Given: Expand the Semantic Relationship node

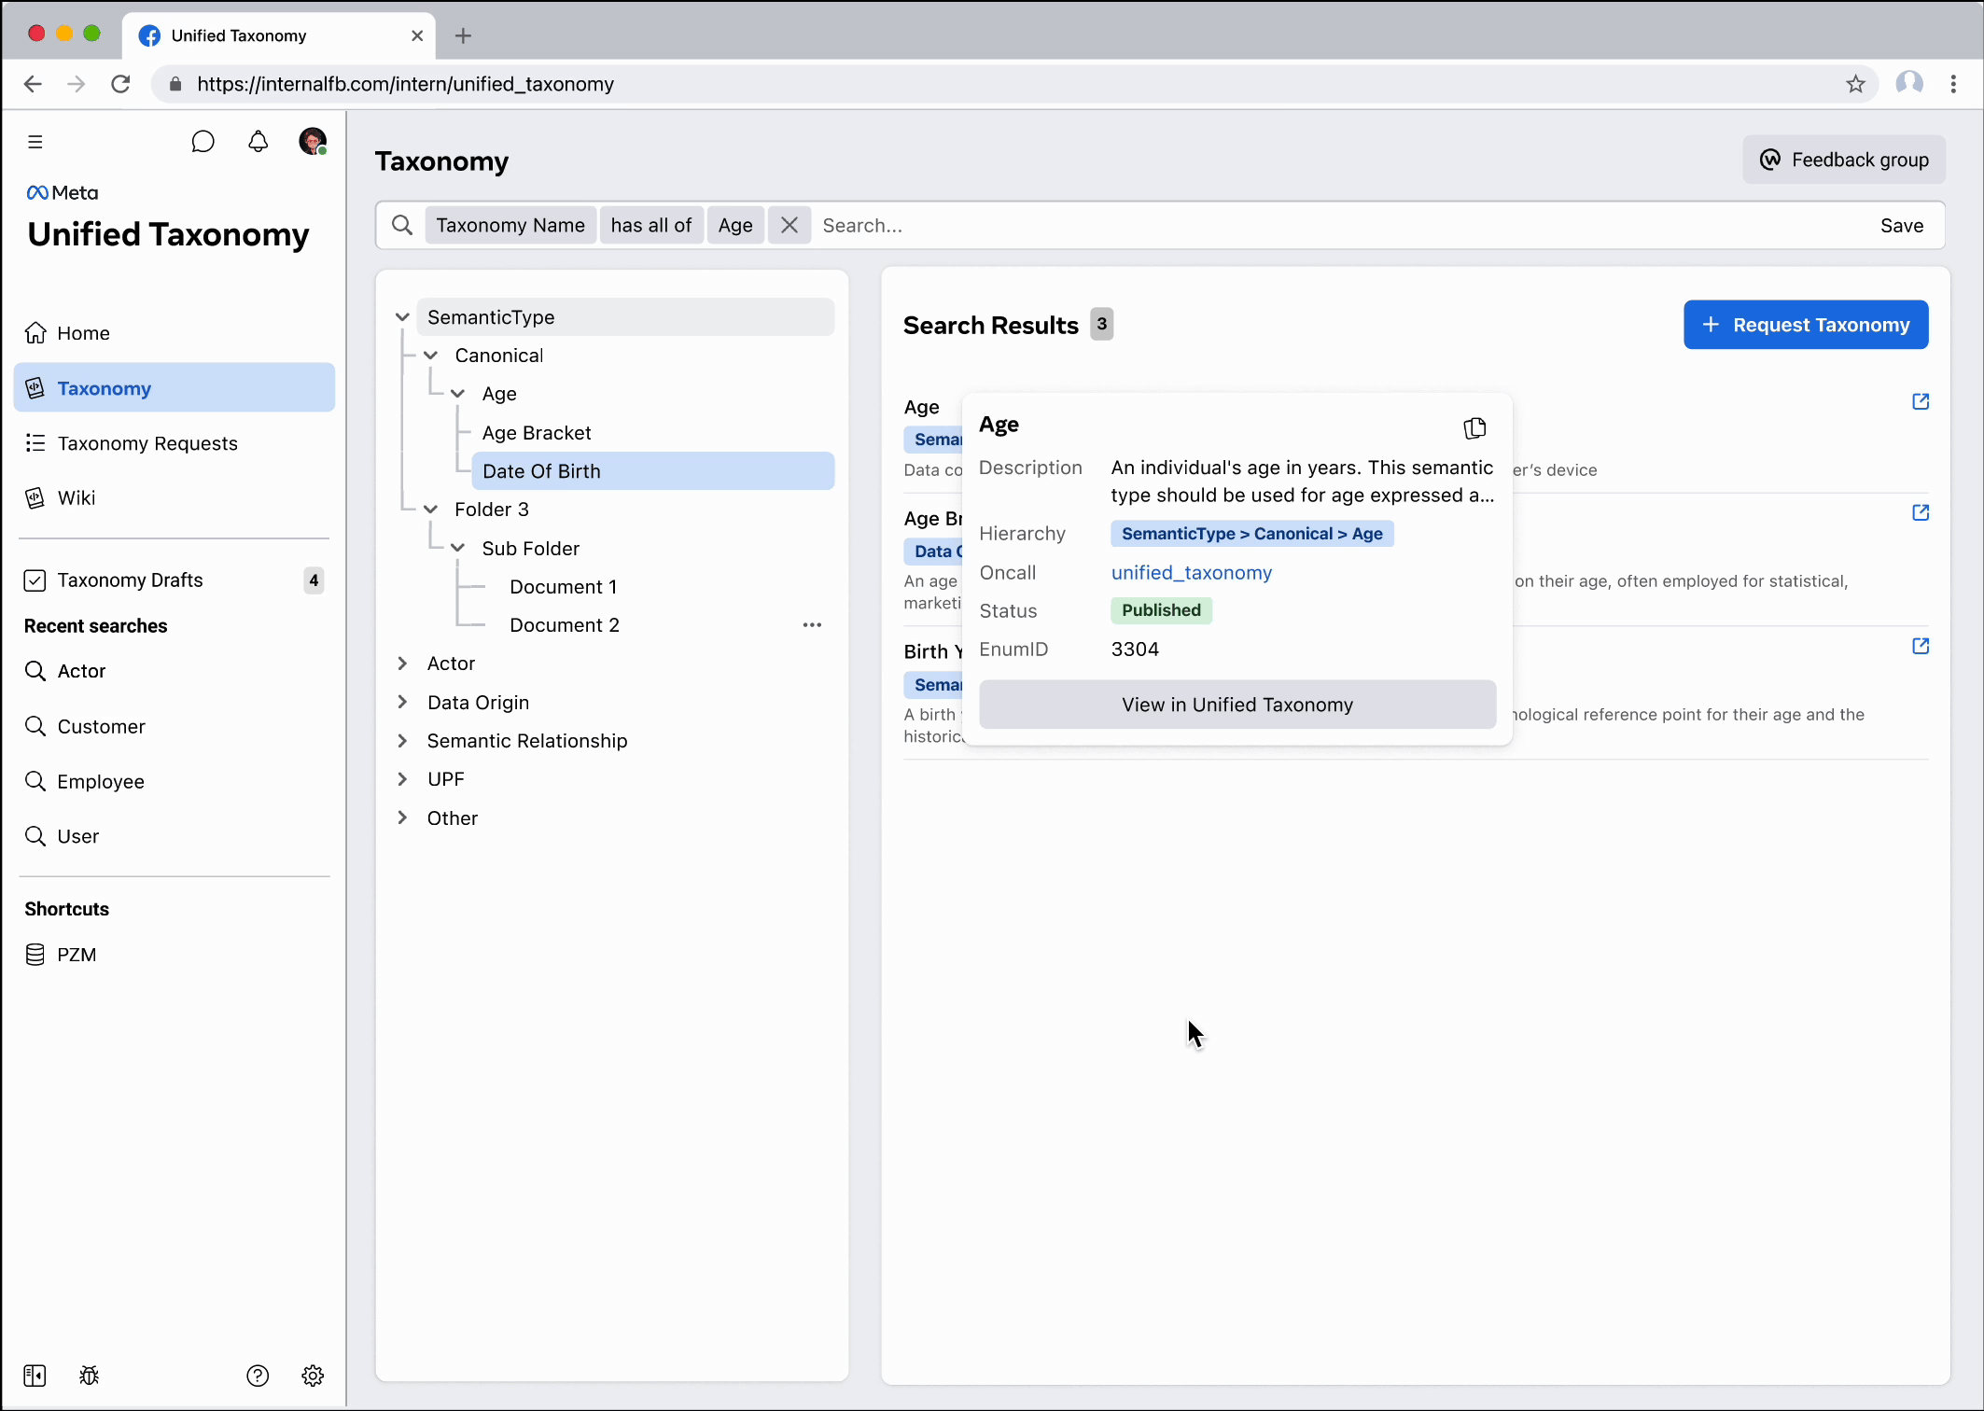Looking at the screenshot, I should [402, 741].
